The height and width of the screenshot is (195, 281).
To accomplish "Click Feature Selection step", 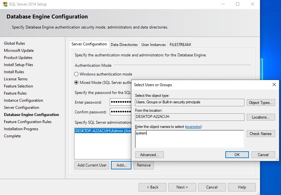I will pyautogui.click(x=18, y=86).
